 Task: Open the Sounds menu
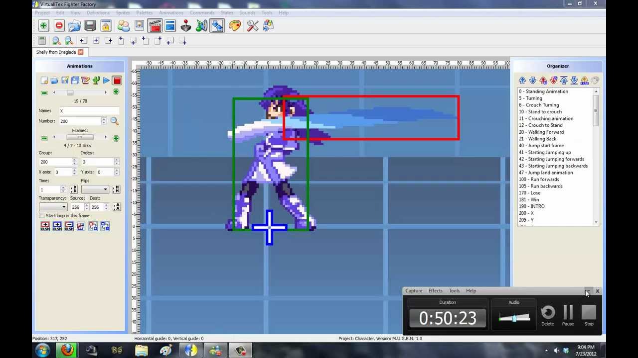pyautogui.click(x=248, y=12)
